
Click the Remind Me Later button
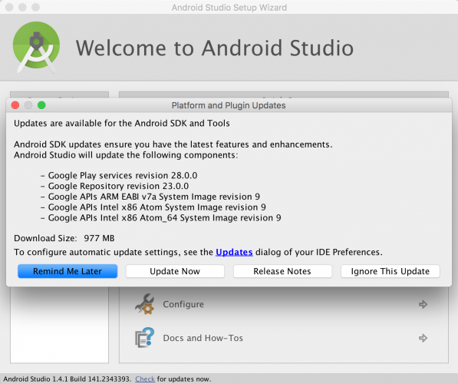pos(68,271)
